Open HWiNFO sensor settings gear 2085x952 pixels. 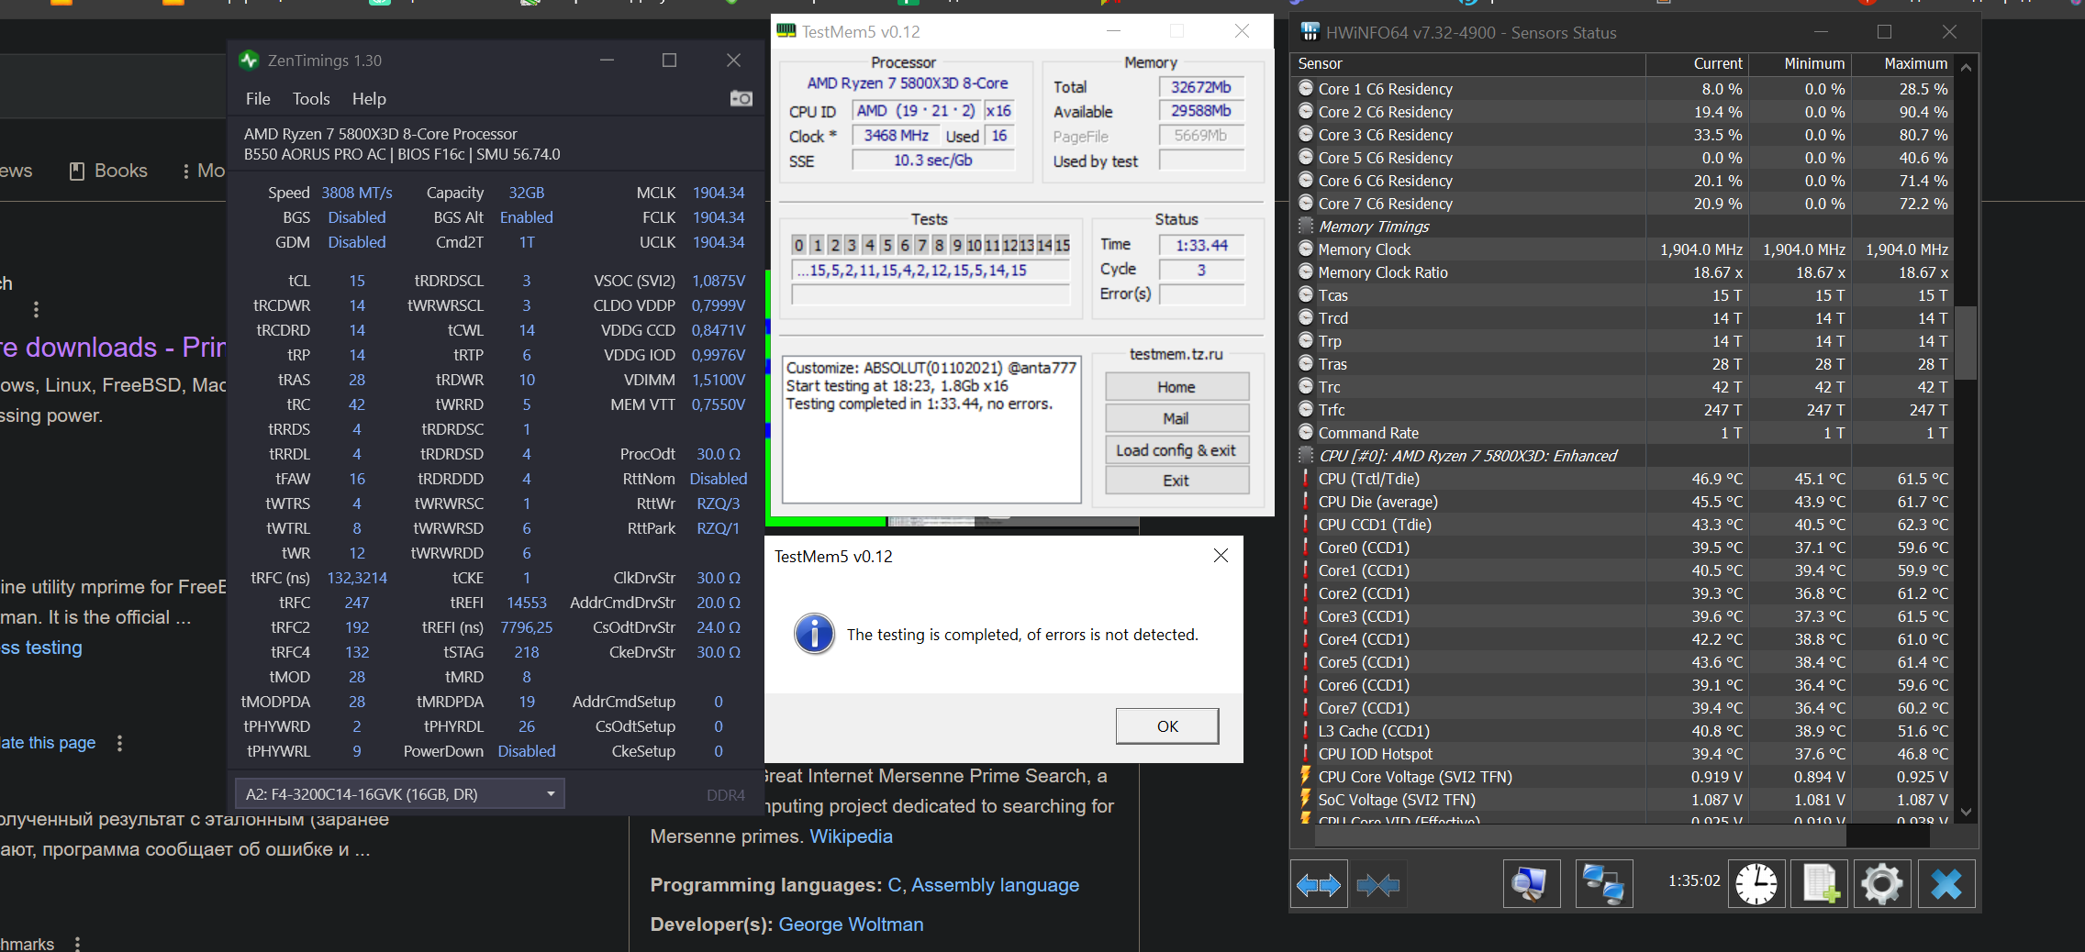tap(1882, 884)
